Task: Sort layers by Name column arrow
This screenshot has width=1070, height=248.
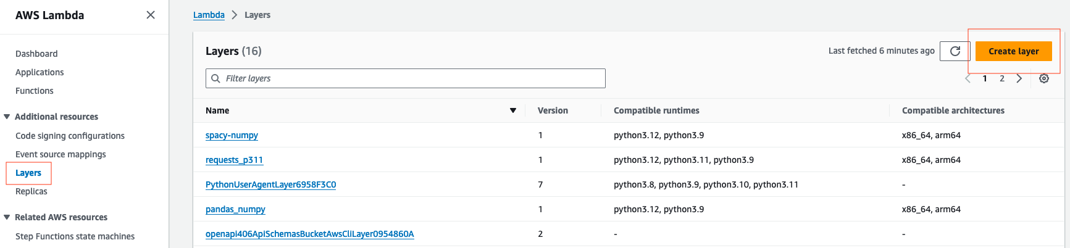Action: 512,110
